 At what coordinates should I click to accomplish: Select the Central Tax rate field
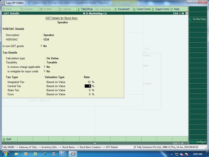click(x=88, y=86)
